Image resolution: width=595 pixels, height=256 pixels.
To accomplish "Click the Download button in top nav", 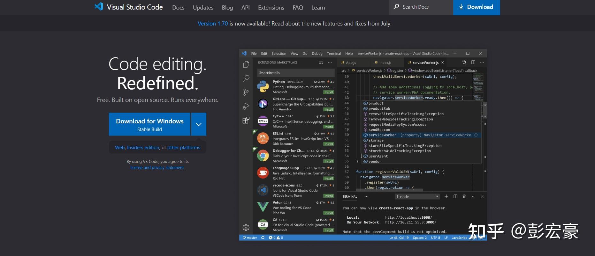I will 477,7.
